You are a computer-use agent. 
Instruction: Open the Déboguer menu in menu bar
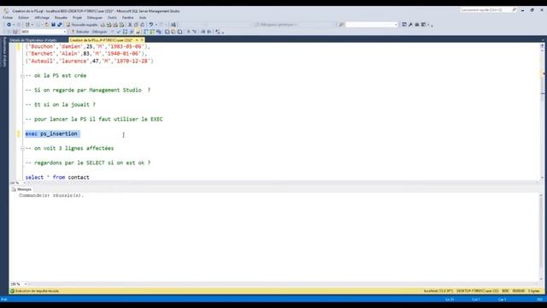(x=95, y=17)
